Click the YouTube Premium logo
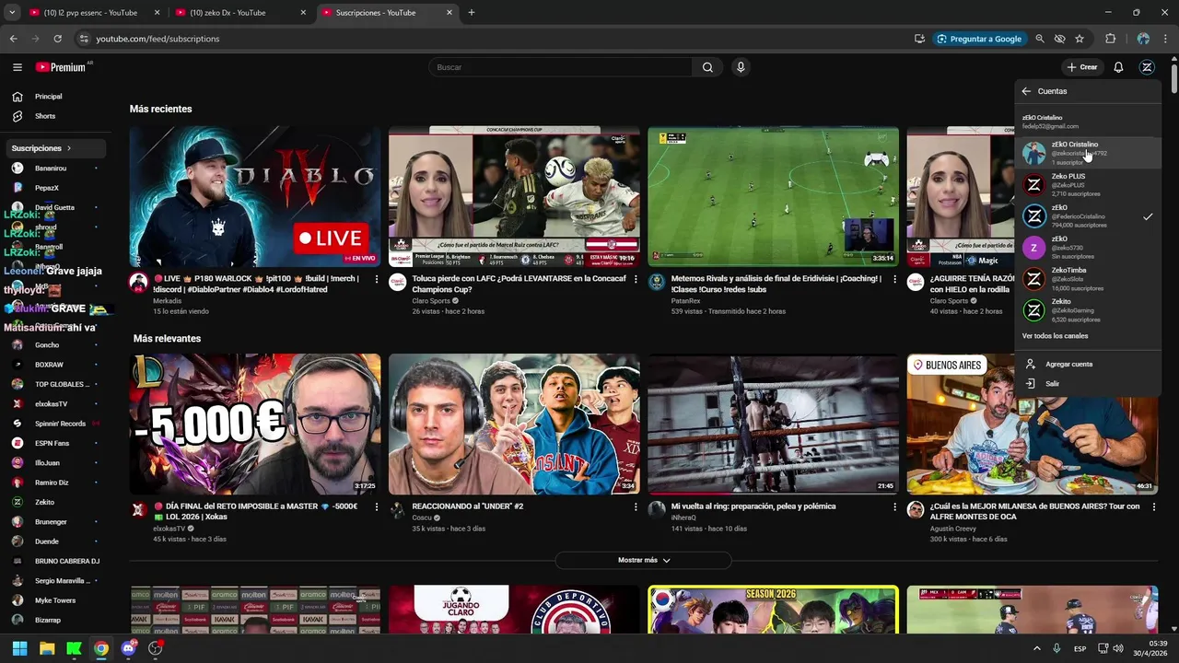 pos(61,67)
